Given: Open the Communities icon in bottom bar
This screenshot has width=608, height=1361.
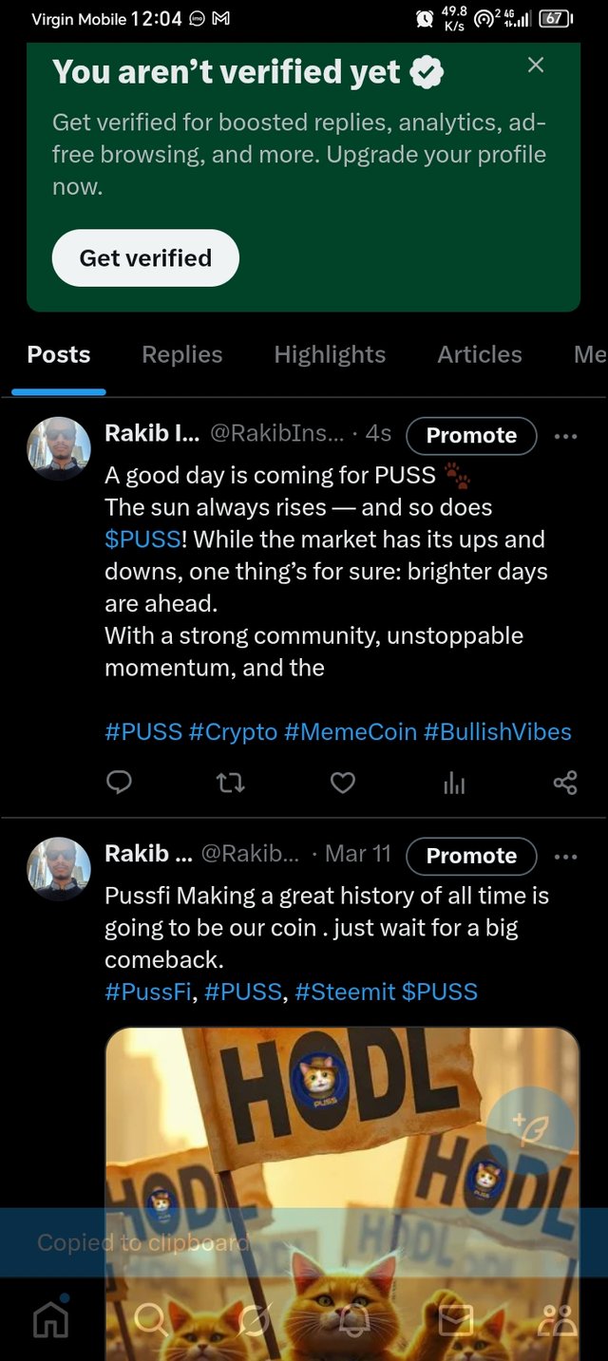Looking at the screenshot, I should 558,1318.
